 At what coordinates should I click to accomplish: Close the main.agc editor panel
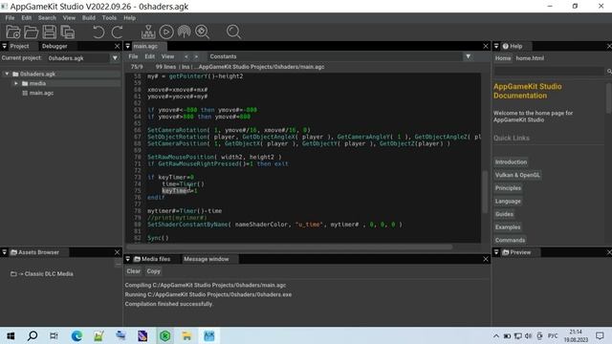[486, 46]
